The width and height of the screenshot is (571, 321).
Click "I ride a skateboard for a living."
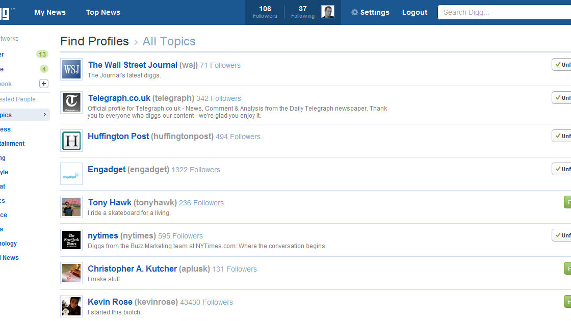(129, 212)
